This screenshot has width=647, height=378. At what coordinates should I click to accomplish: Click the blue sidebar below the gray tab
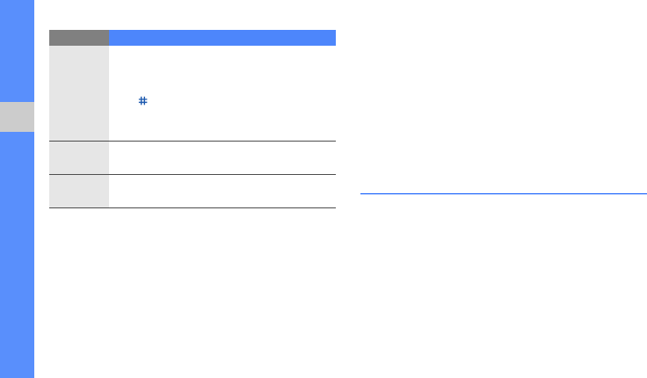coord(17,255)
